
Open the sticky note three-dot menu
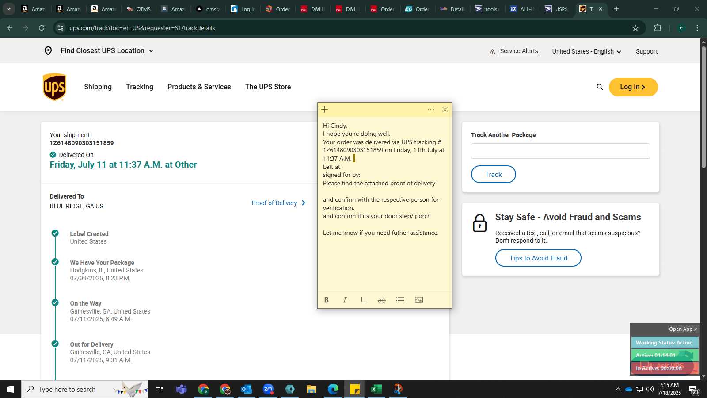coord(431,110)
